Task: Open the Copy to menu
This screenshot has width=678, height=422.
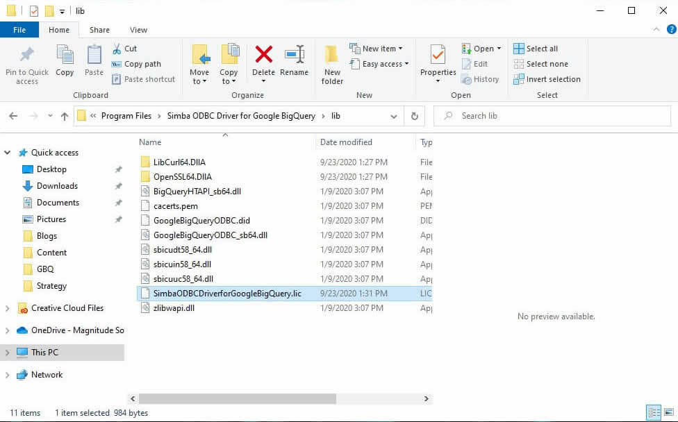Action: pyautogui.click(x=229, y=64)
